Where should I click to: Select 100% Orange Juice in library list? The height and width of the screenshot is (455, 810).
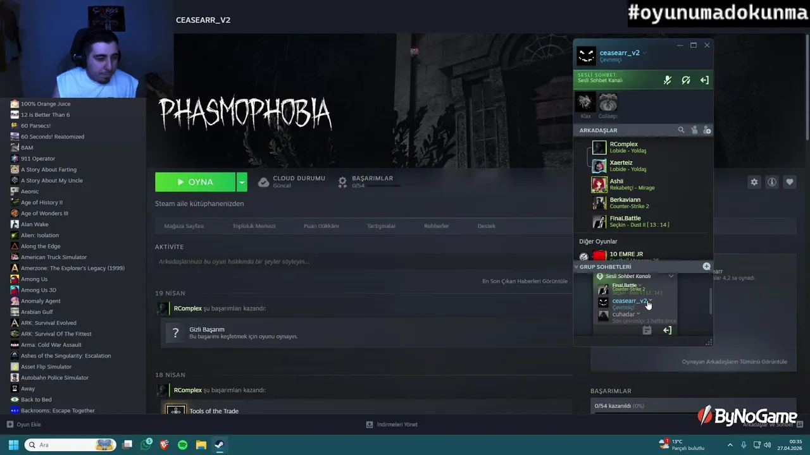(x=46, y=104)
